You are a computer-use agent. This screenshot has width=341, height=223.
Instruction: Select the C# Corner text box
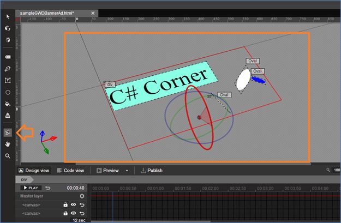[161, 86]
